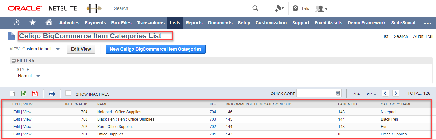Open the Box Files menu
This screenshot has height=139, width=436.
click(121, 23)
